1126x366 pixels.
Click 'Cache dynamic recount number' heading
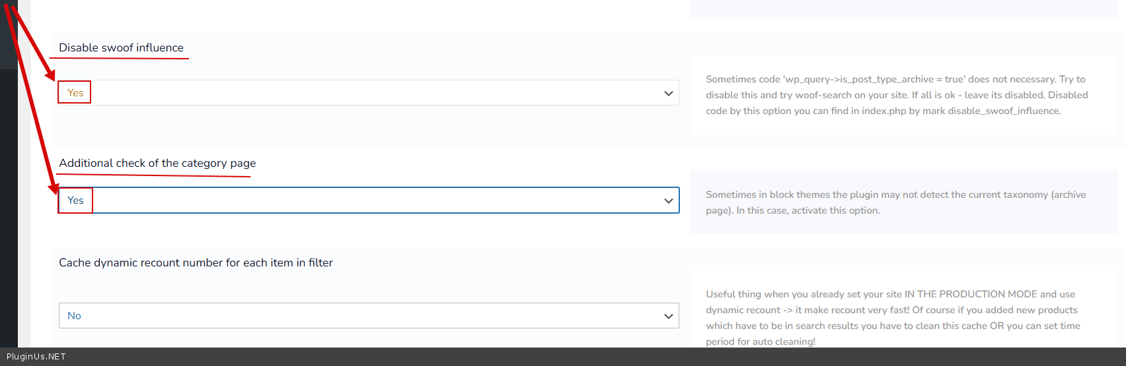(196, 262)
